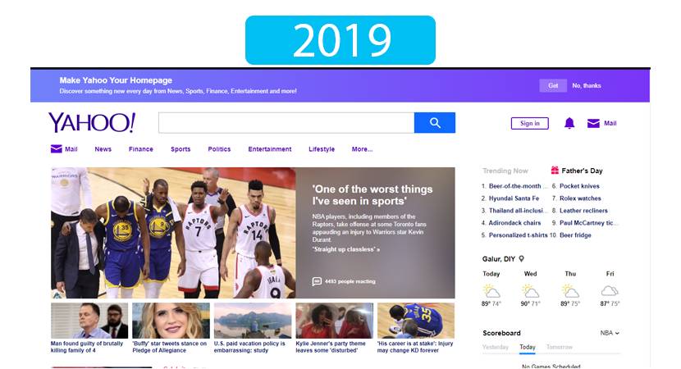Click Friday's cloudy weather icon

[610, 290]
